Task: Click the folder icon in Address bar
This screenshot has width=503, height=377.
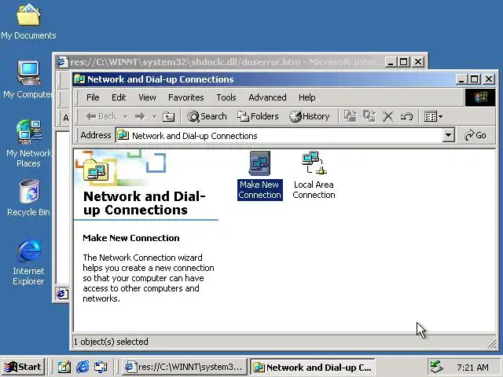Action: coord(123,136)
